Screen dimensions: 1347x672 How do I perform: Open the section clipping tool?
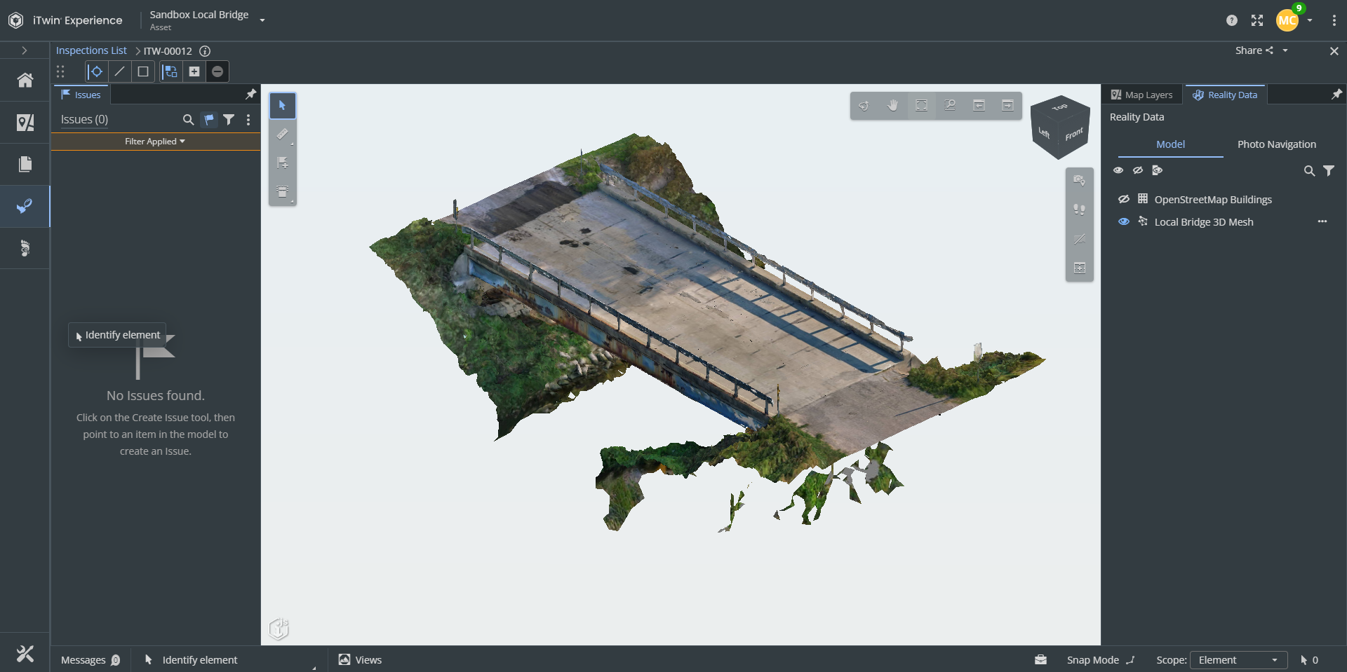[283, 191]
